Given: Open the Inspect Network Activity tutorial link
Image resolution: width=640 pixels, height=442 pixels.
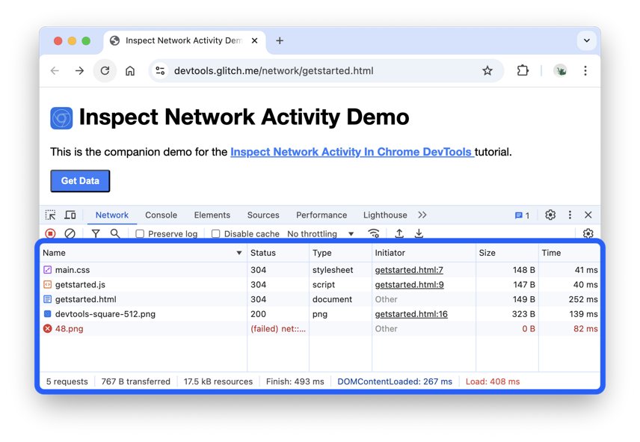Looking at the screenshot, I should 352,152.
